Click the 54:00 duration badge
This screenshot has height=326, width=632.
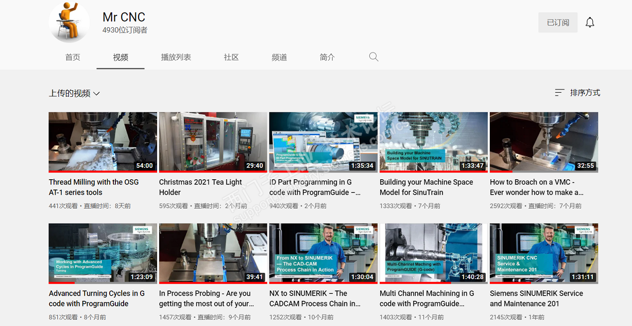pyautogui.click(x=144, y=166)
